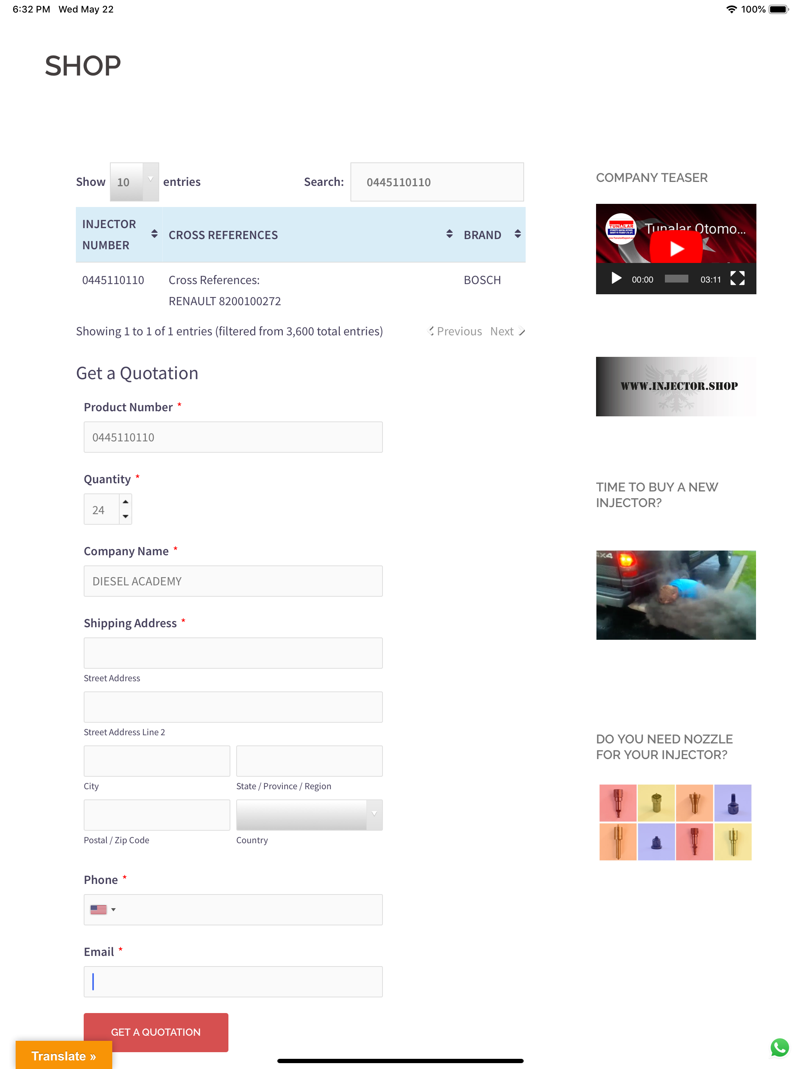Go to Previous page of entries
This screenshot has width=801, height=1069.
[454, 331]
